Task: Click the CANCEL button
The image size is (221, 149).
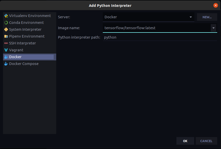Action: tap(206, 141)
